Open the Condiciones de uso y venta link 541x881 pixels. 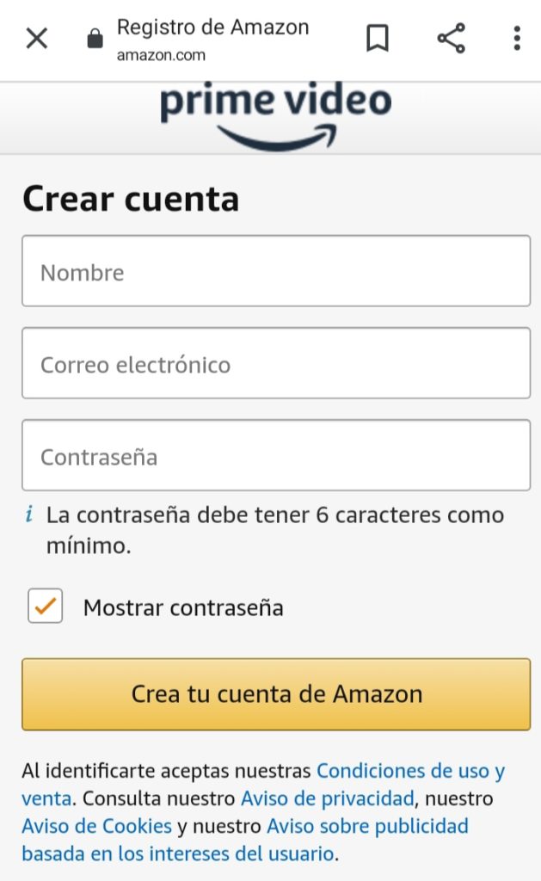(x=409, y=770)
